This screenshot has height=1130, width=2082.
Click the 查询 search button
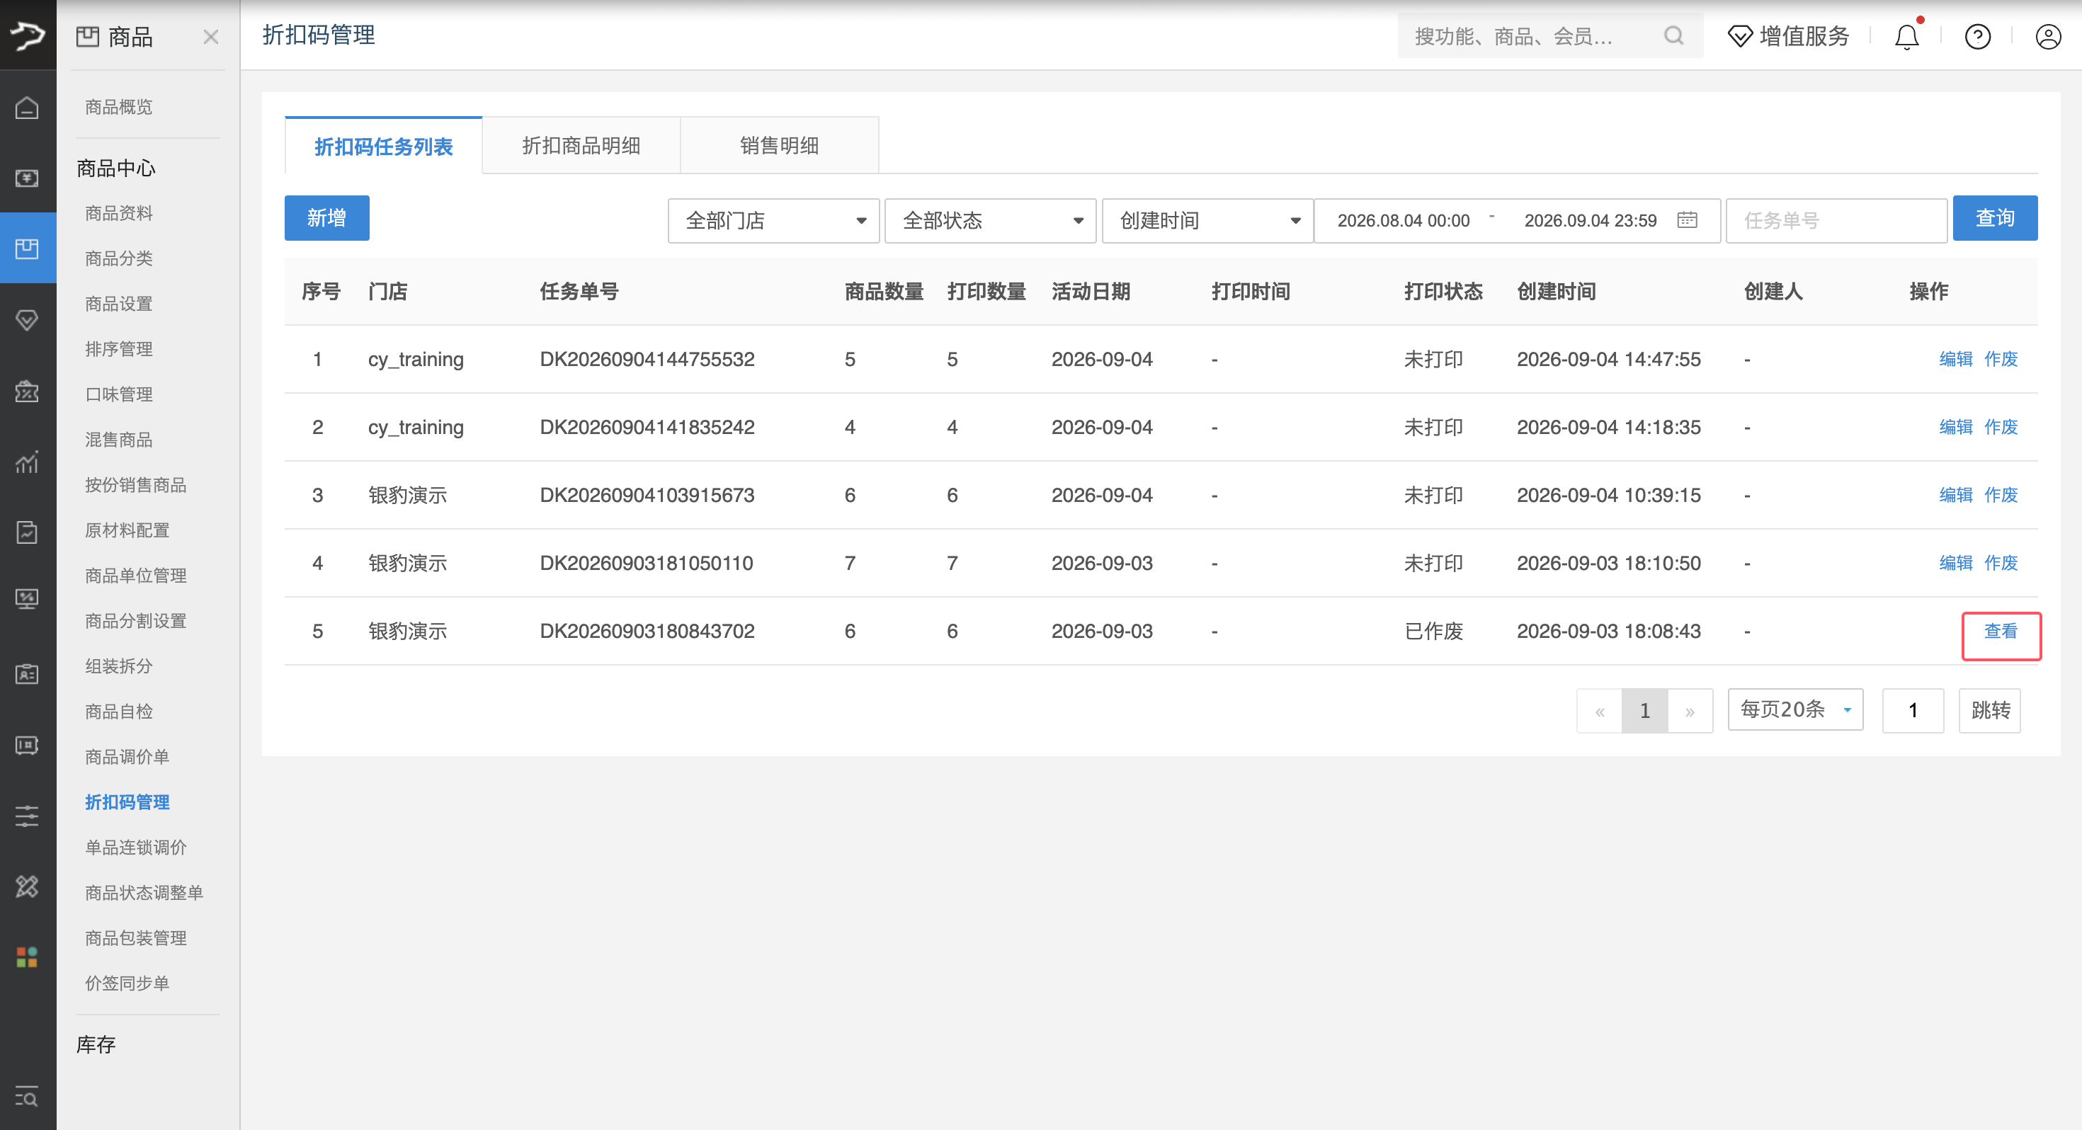[1995, 218]
